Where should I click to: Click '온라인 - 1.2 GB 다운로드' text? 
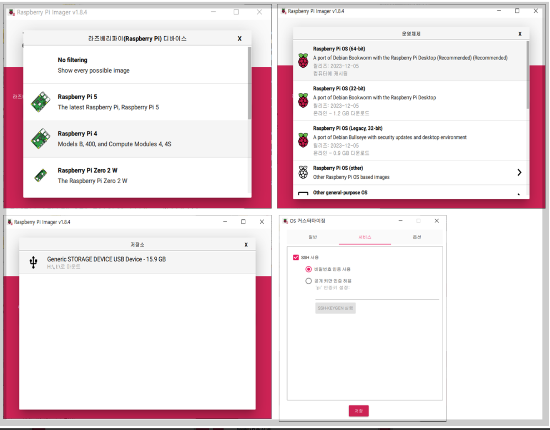[x=341, y=113]
